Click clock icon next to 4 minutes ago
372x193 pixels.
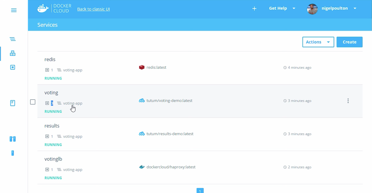[x=285, y=68]
